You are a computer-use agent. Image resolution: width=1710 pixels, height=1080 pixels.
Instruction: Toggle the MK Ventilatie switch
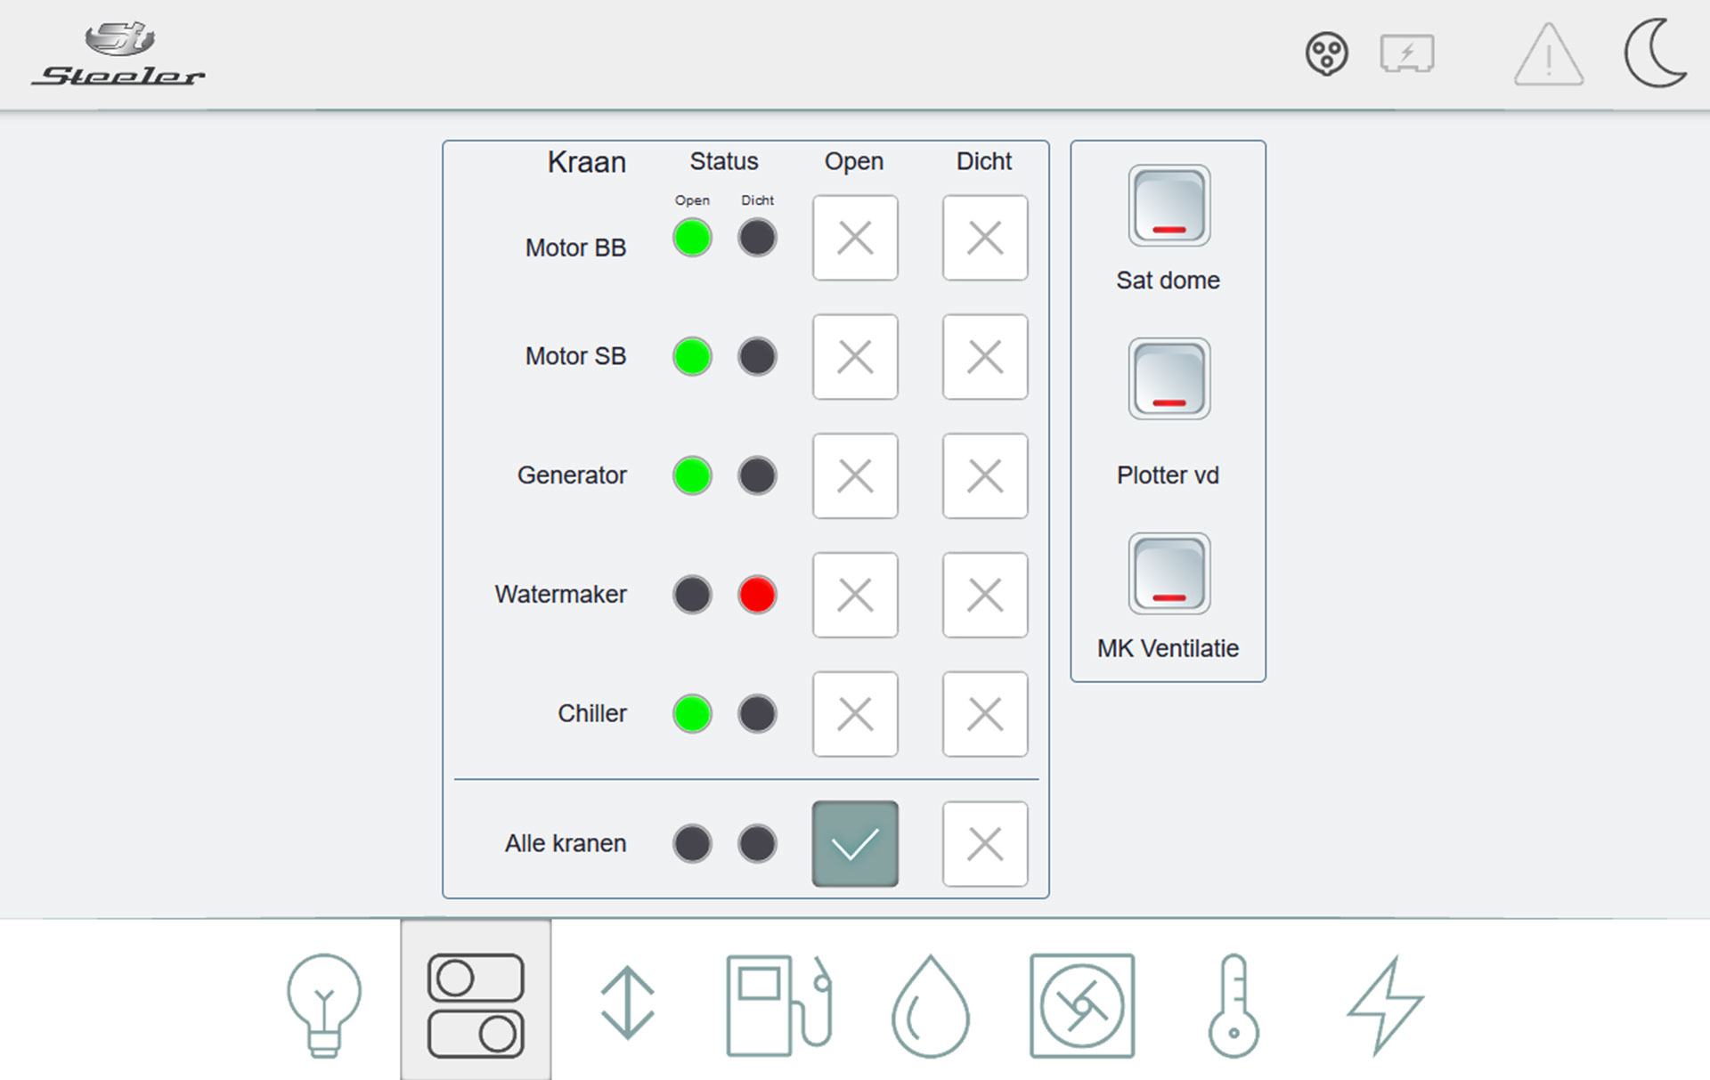(1169, 573)
